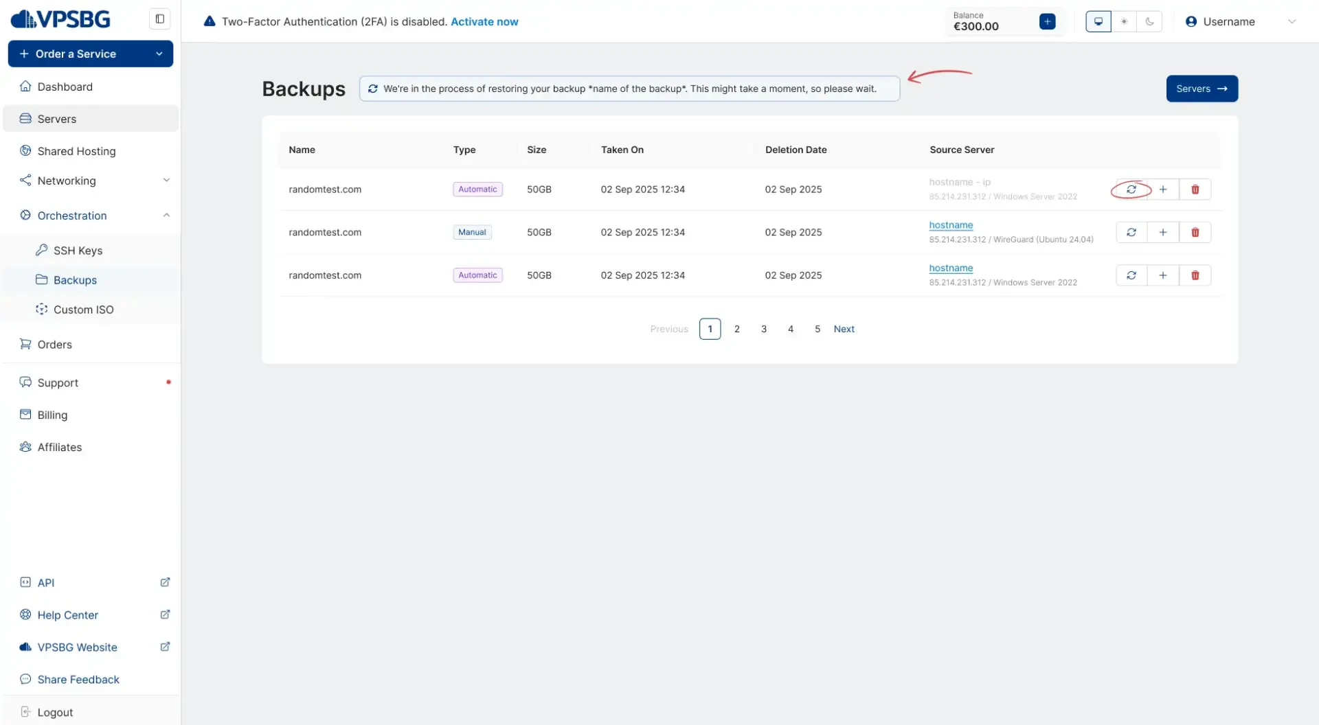Delete the Manual backup via trash icon
The width and height of the screenshot is (1319, 725).
[1194, 232]
